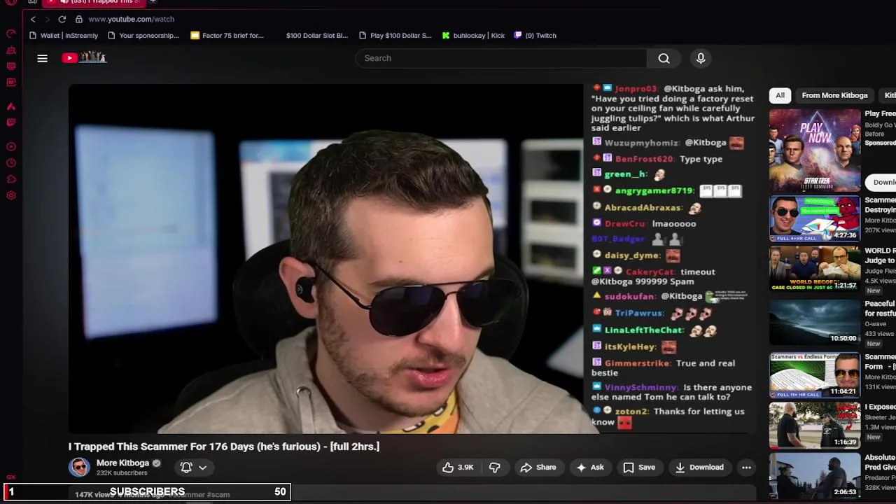Screen dimensions: 896x504
Task: Reload the YouTube page
Action: click(x=62, y=20)
